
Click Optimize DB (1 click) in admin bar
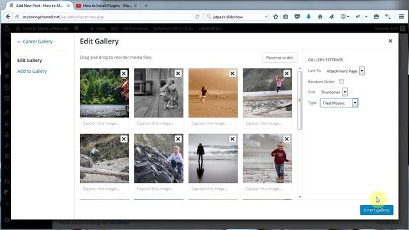pos(173,28)
